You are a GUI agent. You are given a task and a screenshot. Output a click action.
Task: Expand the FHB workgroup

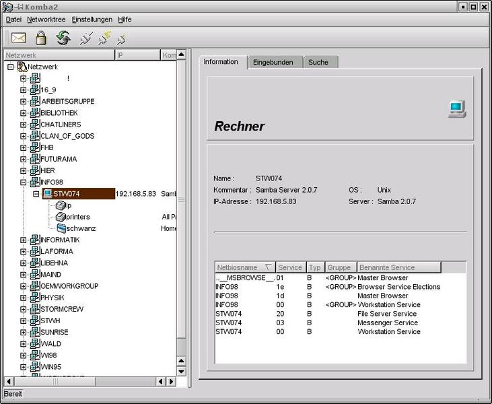pyautogui.click(x=23, y=147)
